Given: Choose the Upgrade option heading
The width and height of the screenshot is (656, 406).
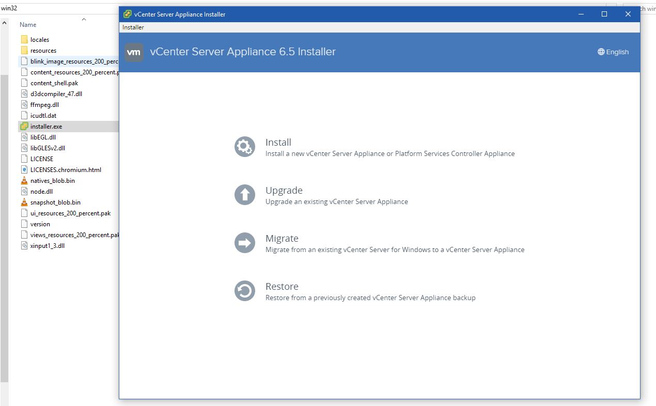Looking at the screenshot, I should click(284, 190).
